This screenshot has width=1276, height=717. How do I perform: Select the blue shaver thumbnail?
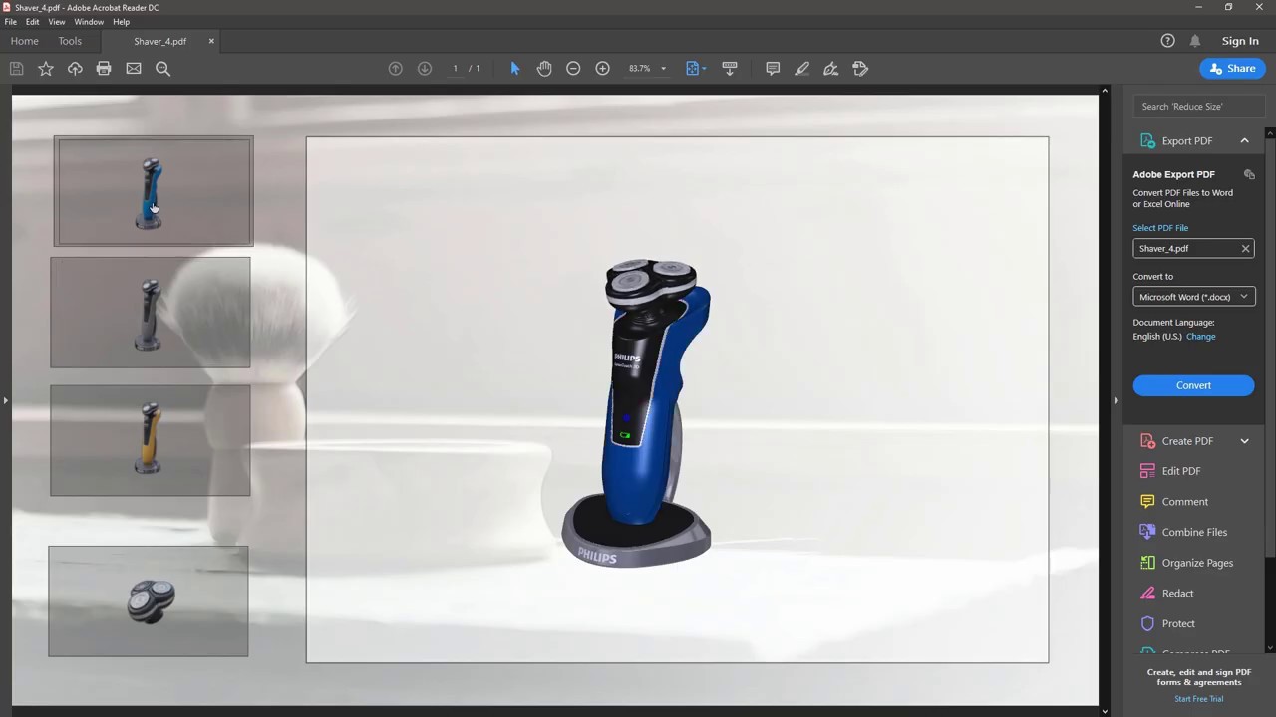pos(154,191)
